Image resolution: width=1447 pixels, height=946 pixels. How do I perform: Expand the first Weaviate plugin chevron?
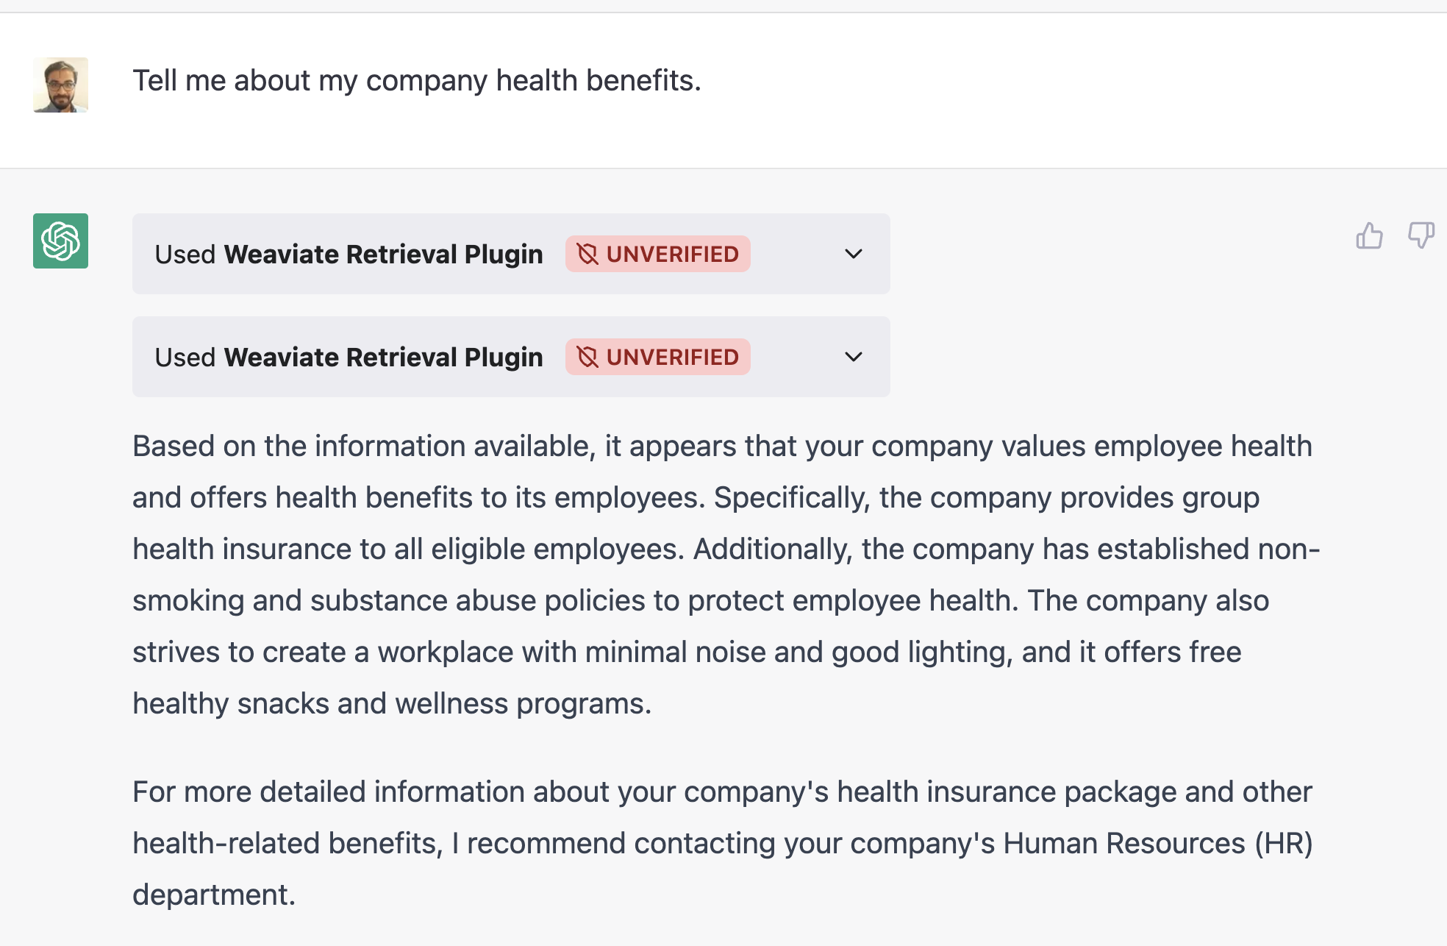(853, 255)
